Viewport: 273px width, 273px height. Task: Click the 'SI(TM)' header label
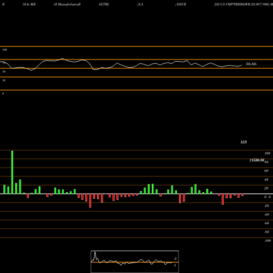click(x=104, y=4)
